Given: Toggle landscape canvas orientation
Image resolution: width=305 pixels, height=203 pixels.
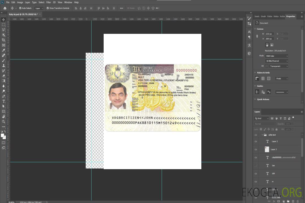Looking at the screenshot, I should (x=272, y=45).
